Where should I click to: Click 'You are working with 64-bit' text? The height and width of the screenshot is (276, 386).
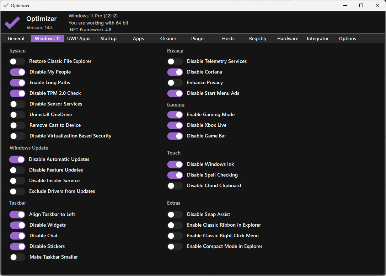tap(98, 23)
